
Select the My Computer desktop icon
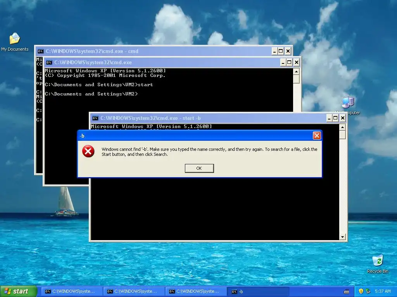[x=348, y=105]
